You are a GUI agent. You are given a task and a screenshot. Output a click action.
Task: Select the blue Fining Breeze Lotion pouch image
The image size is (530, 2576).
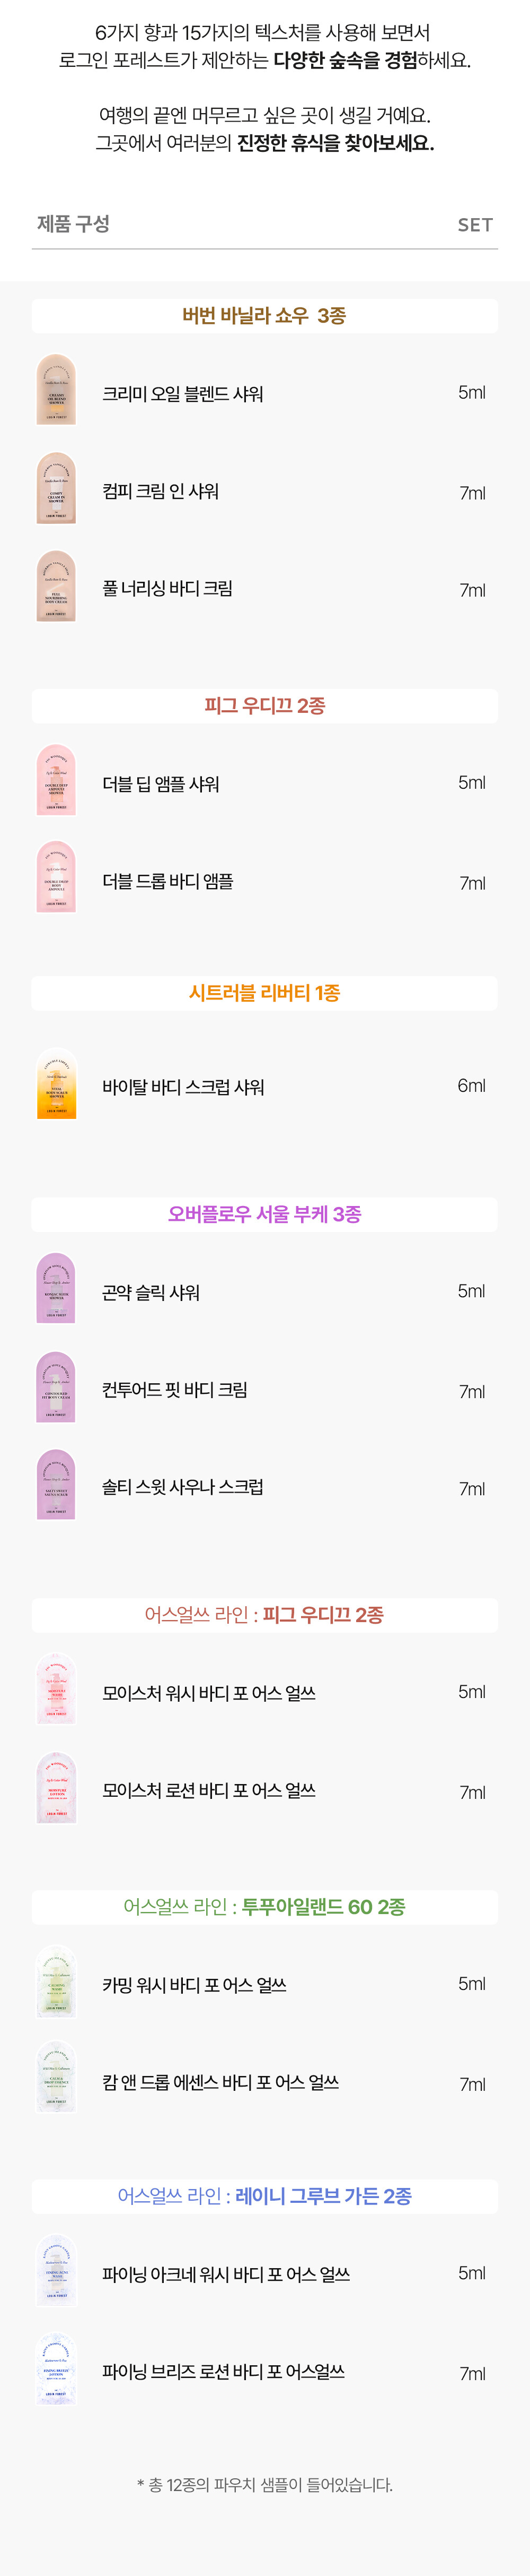pyautogui.click(x=56, y=2370)
